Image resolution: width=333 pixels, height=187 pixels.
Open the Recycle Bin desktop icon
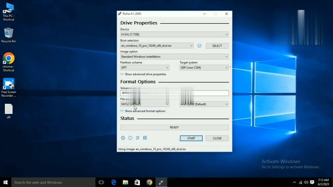tap(8, 35)
